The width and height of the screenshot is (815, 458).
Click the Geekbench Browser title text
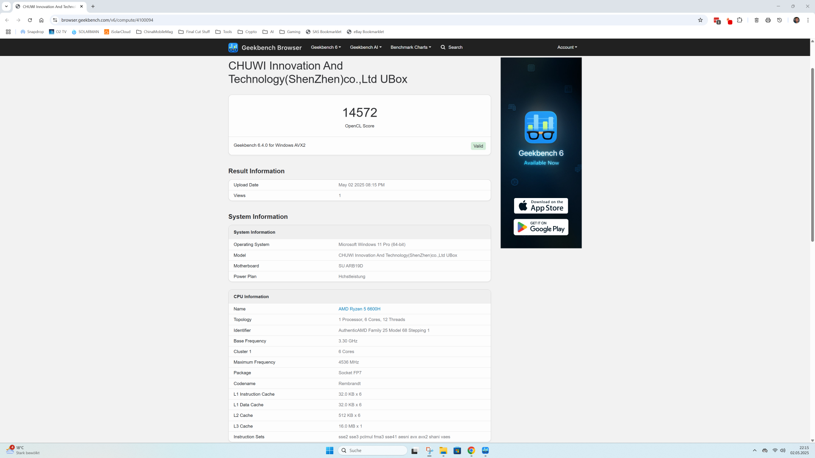click(x=272, y=47)
